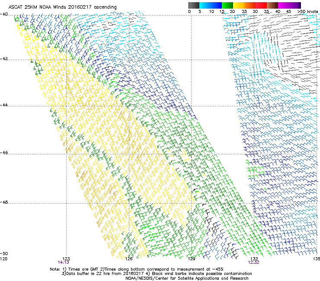The image size is (320, 281).
Task: Click the -50 latitude axis label
Action: coord(4,253)
